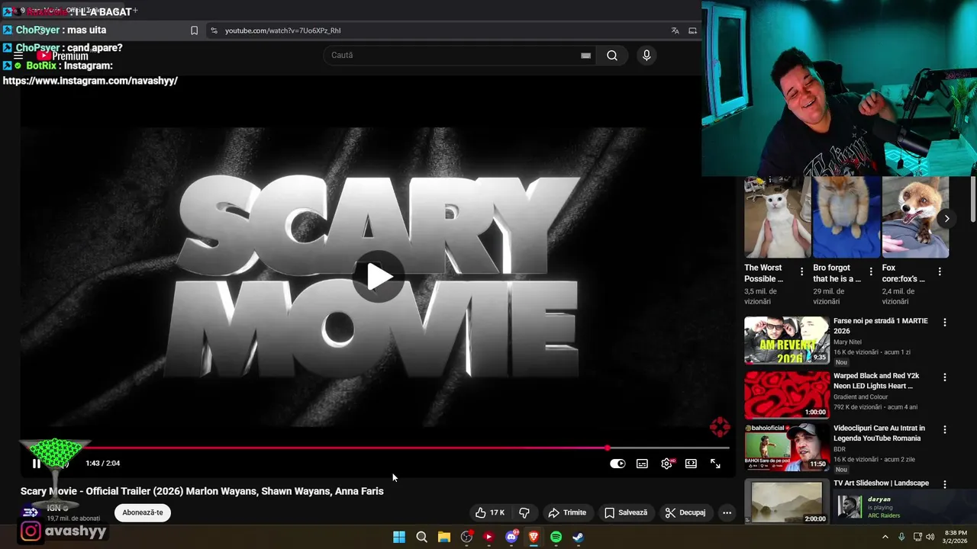Turn on subtitles with the captions icon
The image size is (977, 549).
pyautogui.click(x=642, y=464)
